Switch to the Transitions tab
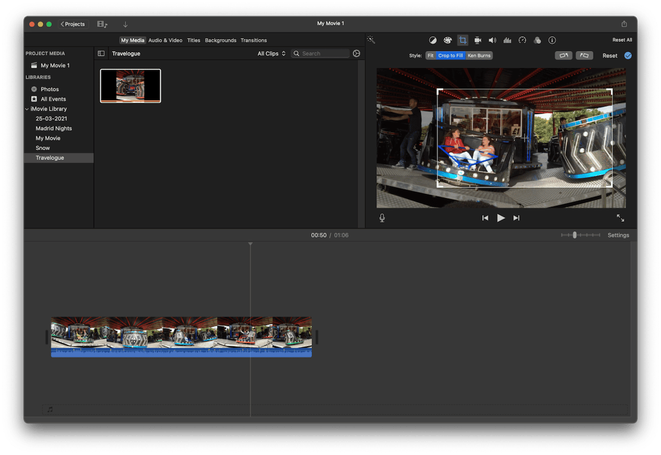This screenshot has width=661, height=455. coord(254,40)
